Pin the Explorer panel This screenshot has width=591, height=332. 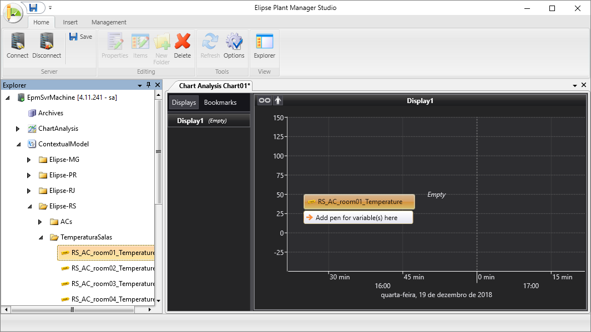(148, 85)
